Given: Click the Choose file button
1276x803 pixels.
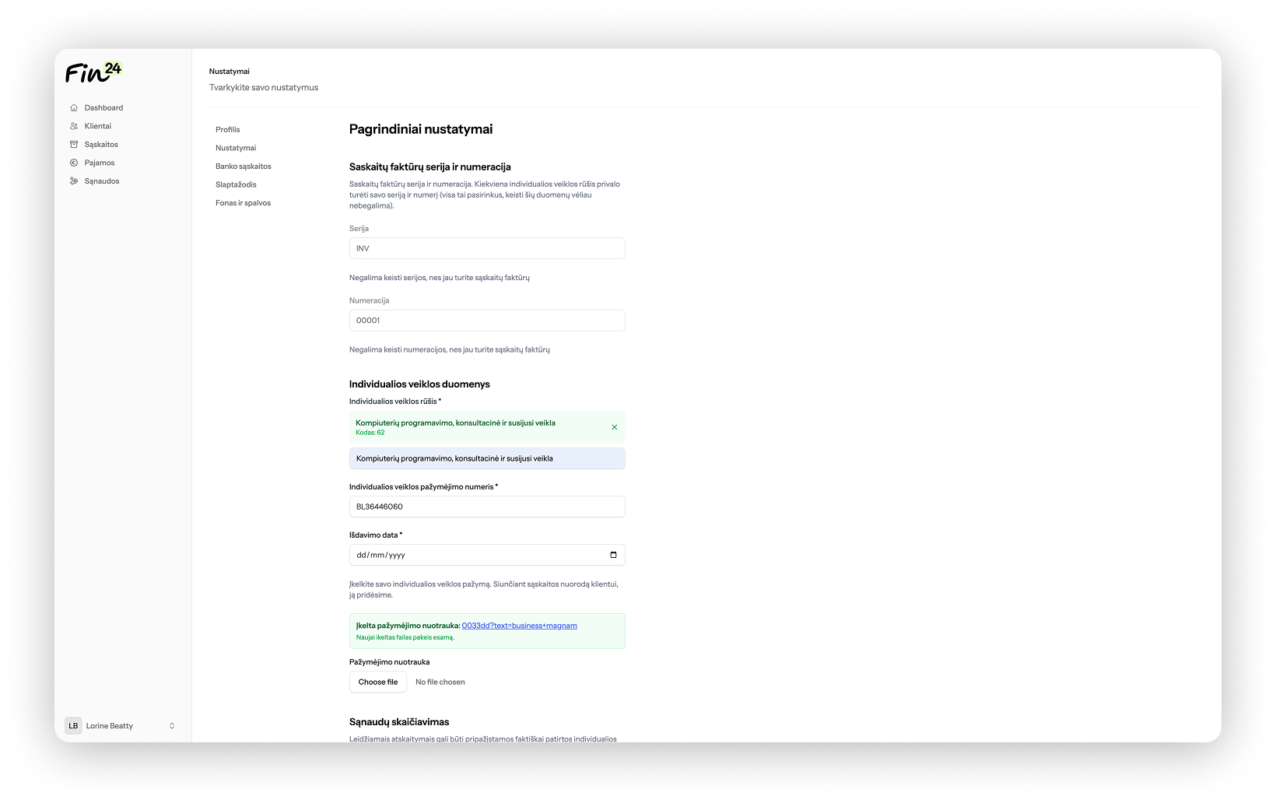Looking at the screenshot, I should [x=378, y=682].
